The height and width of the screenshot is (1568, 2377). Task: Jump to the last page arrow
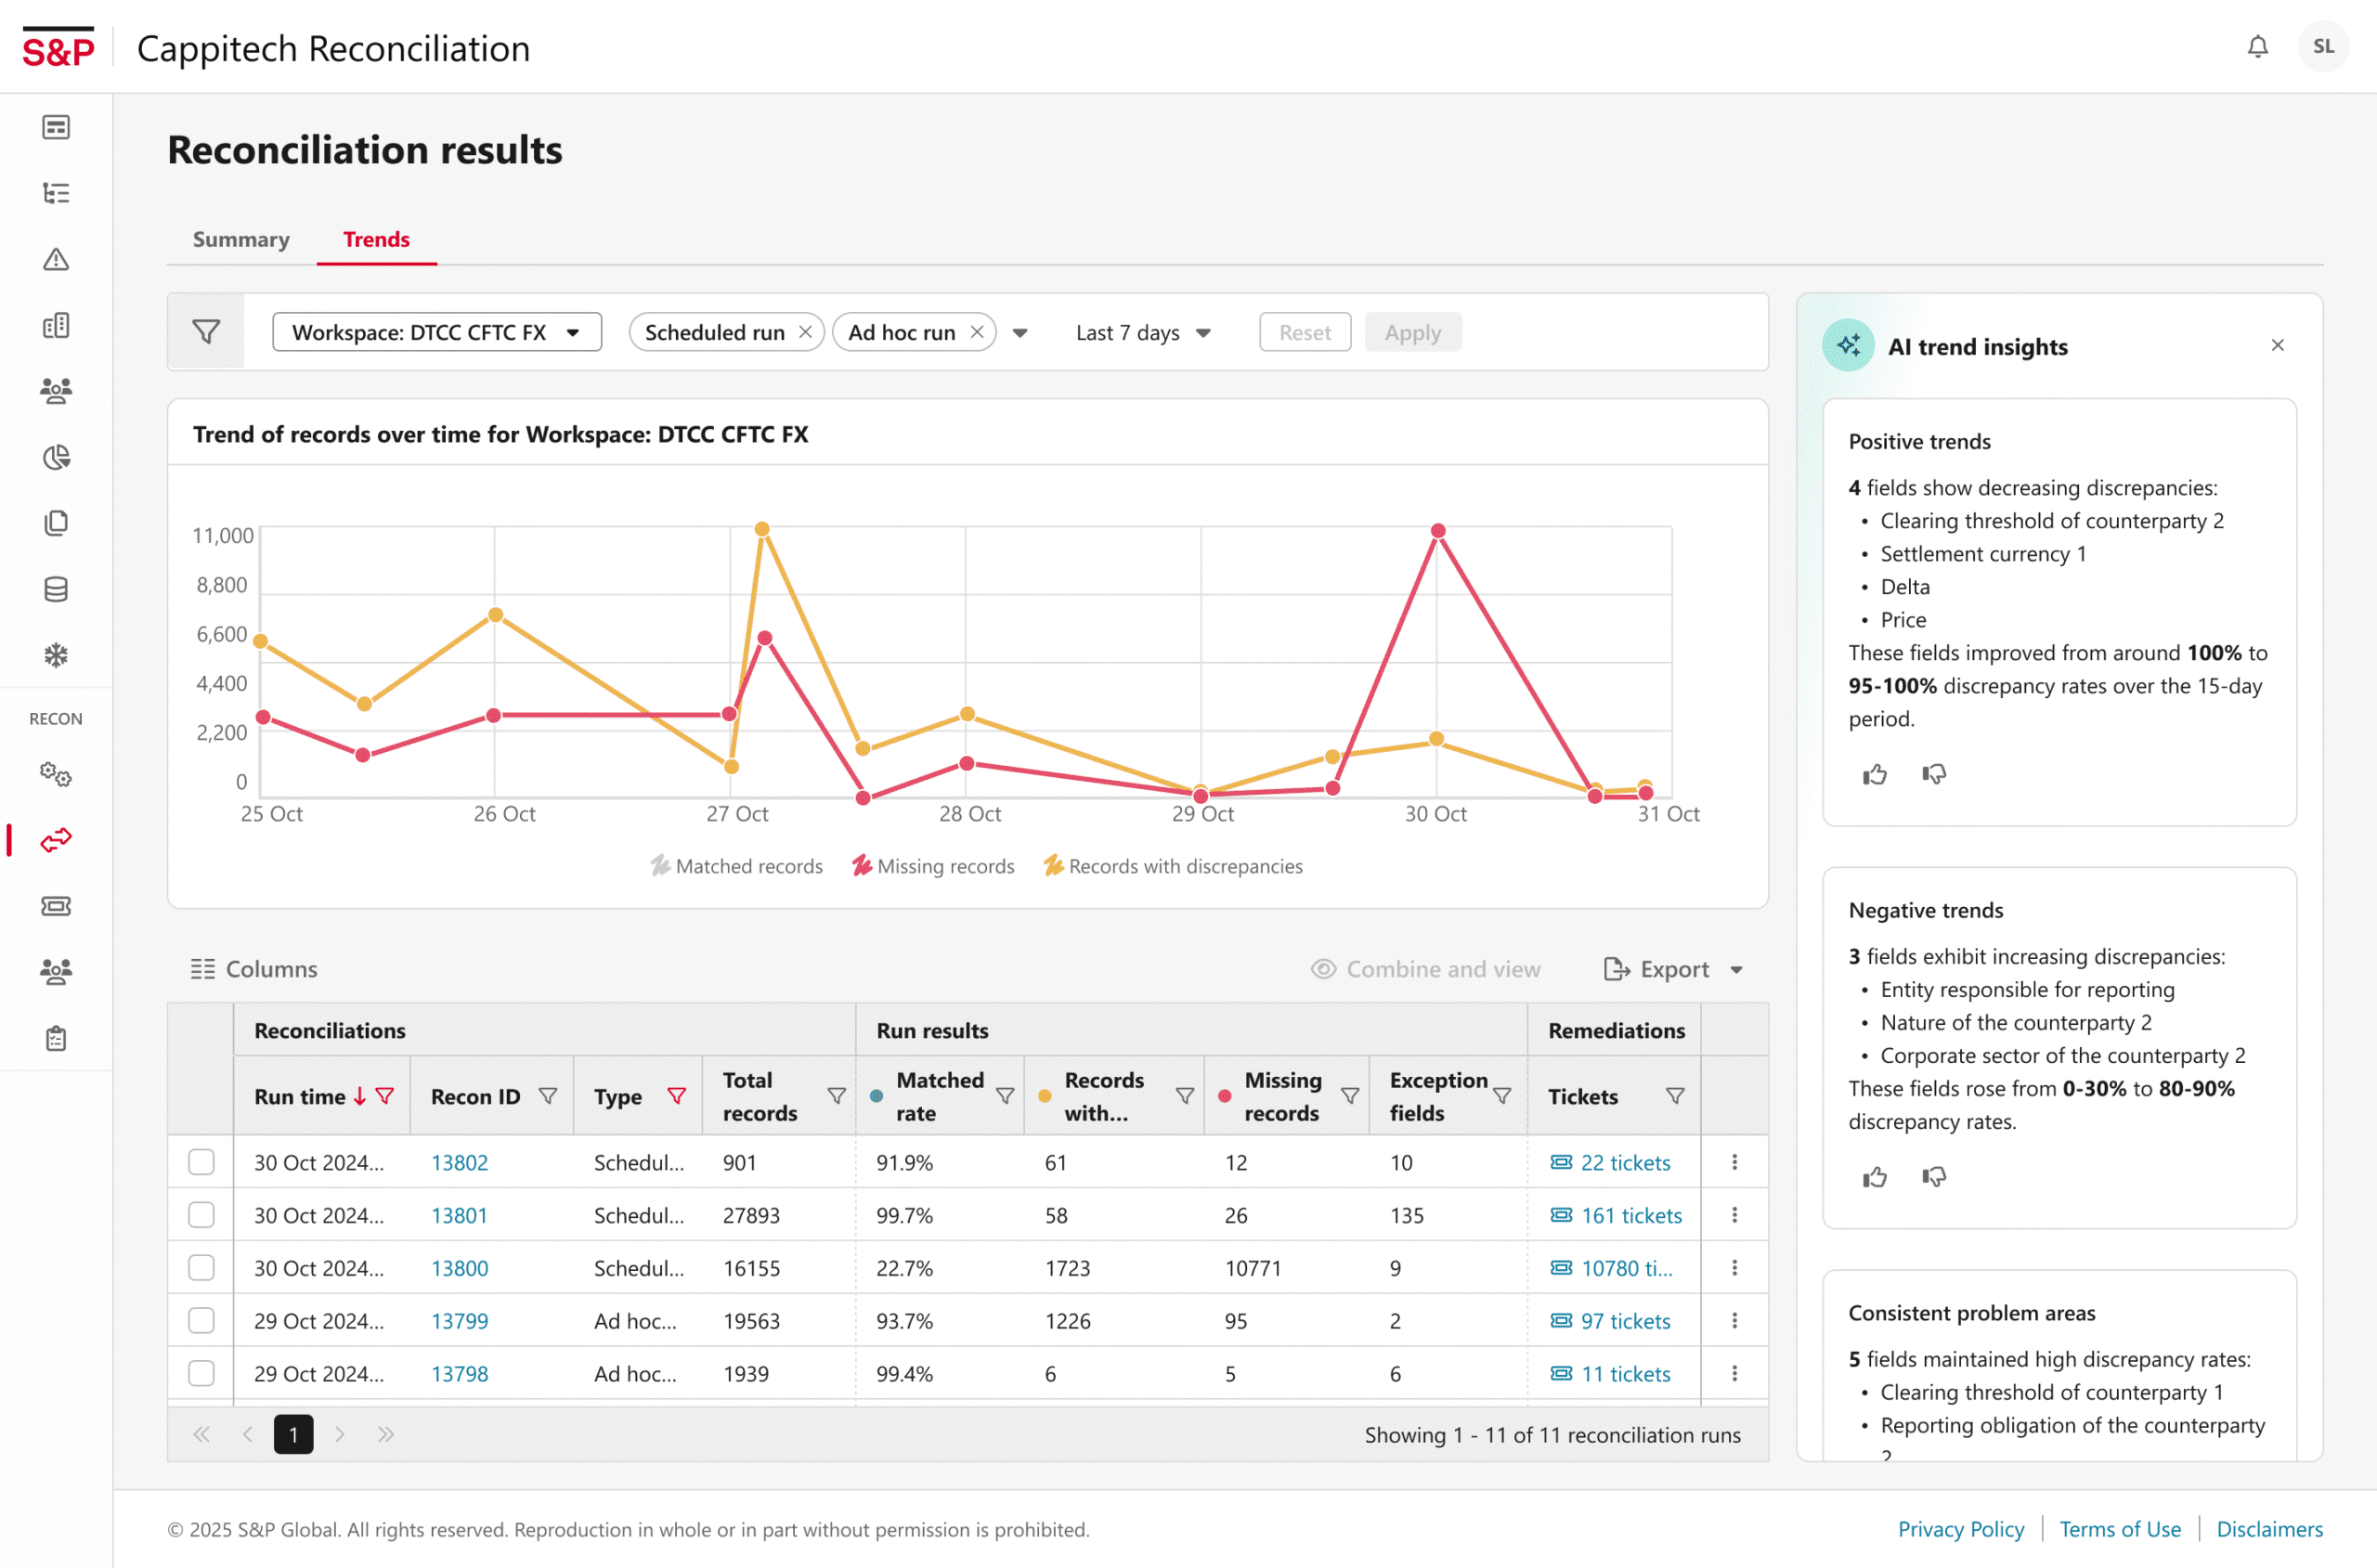[x=386, y=1434]
